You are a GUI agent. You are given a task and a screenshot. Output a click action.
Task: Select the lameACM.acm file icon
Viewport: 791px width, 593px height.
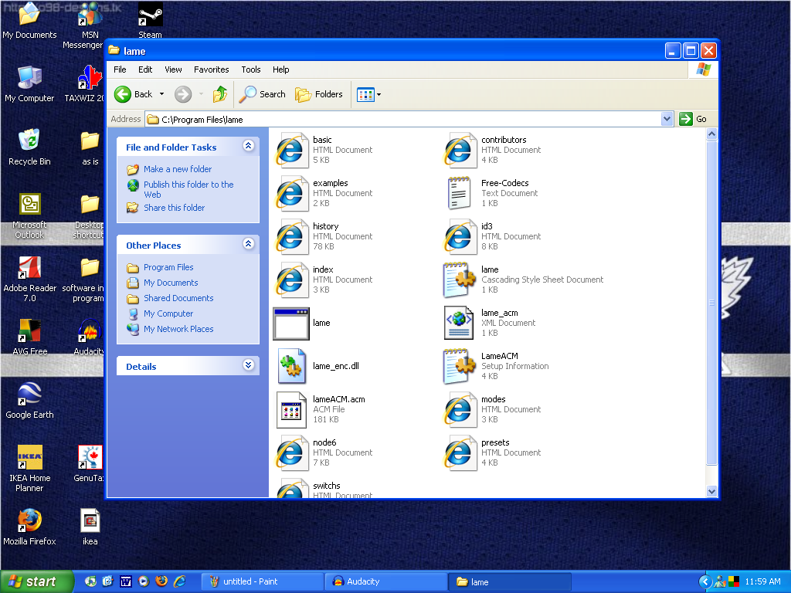(x=291, y=410)
